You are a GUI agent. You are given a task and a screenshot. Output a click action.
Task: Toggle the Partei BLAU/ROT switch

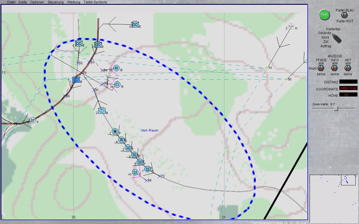pos(343,15)
